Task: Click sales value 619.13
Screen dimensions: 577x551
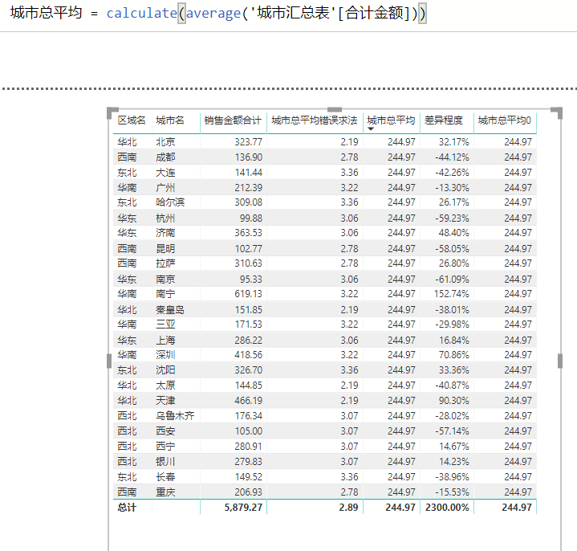Action: tap(249, 294)
